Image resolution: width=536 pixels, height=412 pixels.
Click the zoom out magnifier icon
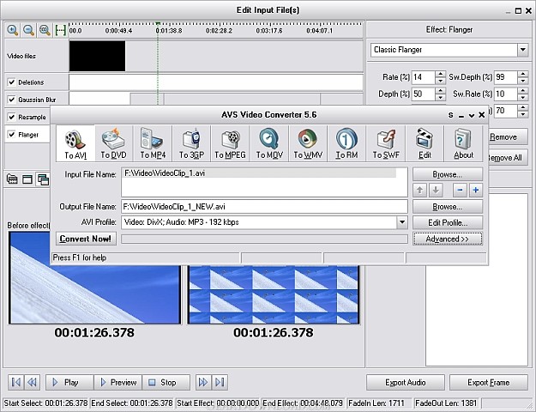(29, 30)
